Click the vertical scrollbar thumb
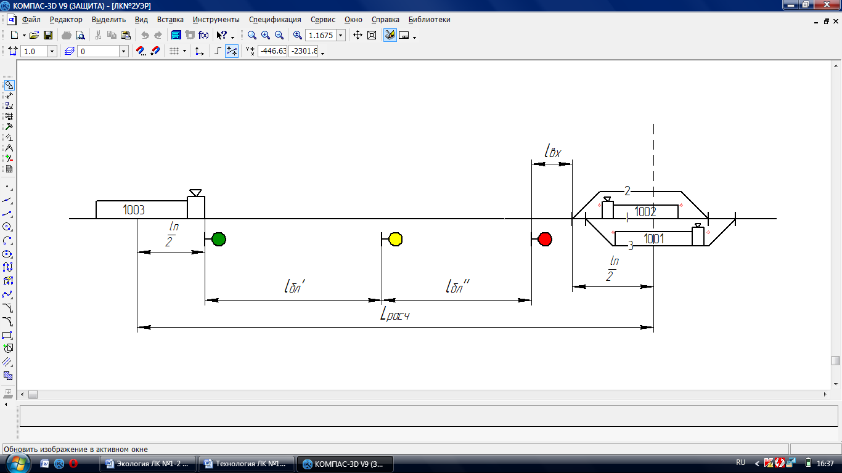The height and width of the screenshot is (473, 842). pos(835,361)
